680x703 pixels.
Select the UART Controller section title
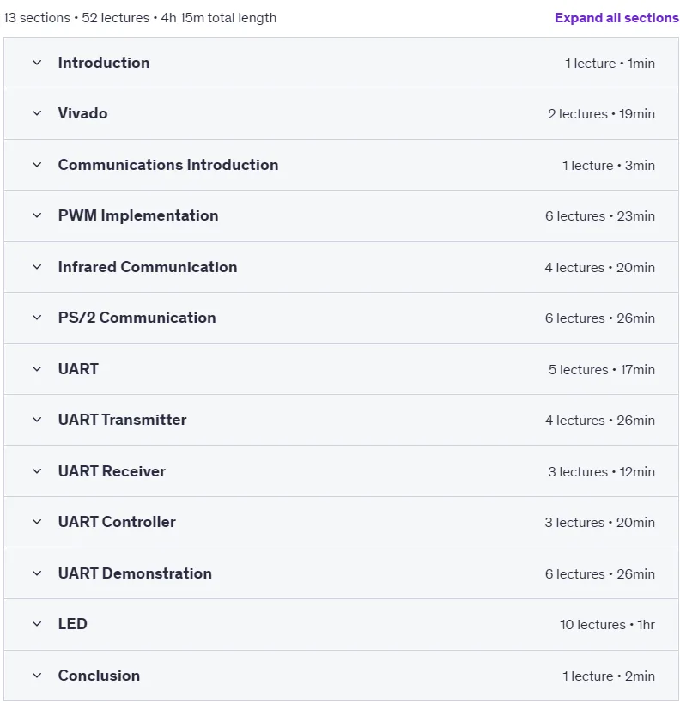point(117,522)
